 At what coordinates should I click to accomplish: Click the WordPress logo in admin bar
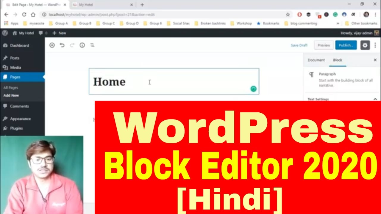coord(5,33)
